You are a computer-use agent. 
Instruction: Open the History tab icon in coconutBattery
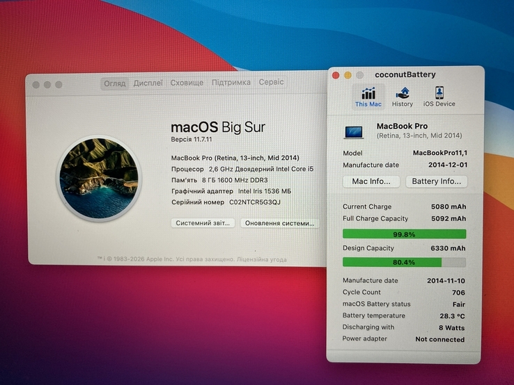(403, 93)
